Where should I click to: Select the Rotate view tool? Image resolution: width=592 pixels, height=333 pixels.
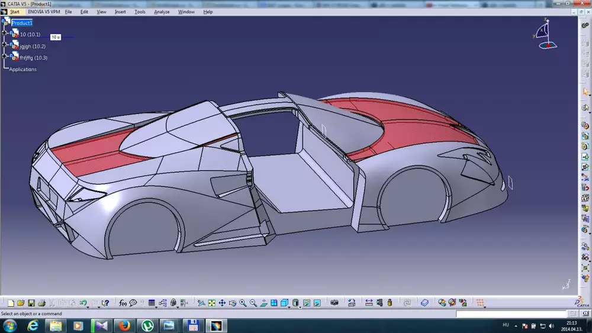click(x=232, y=303)
